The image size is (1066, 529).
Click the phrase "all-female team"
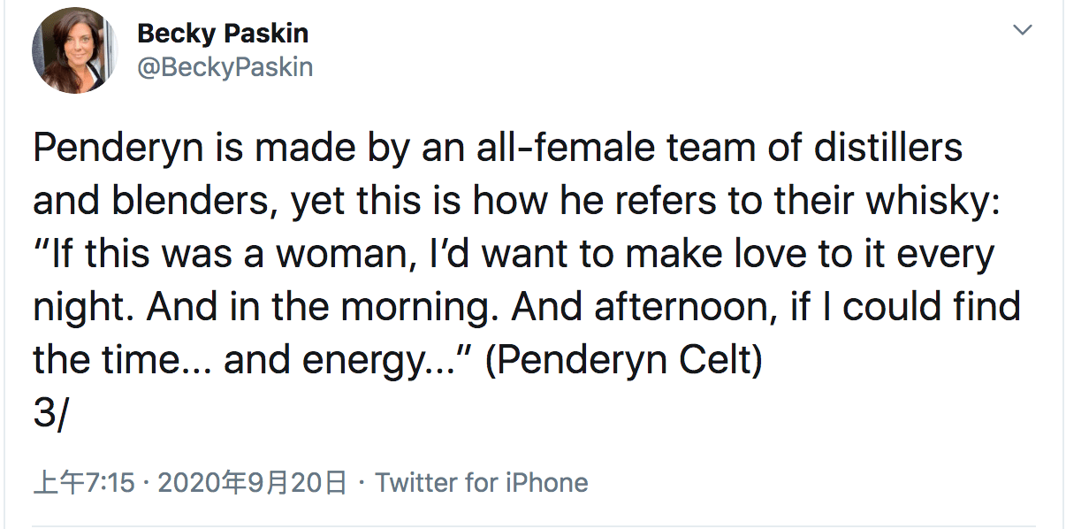601,149
